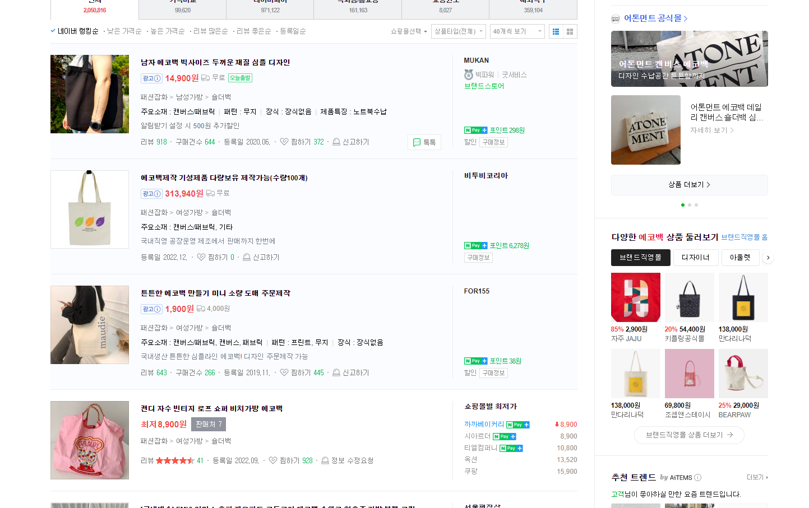Open 브랜드직영몰 홈 link
Image resolution: width=809 pixels, height=508 pixels.
(x=745, y=237)
